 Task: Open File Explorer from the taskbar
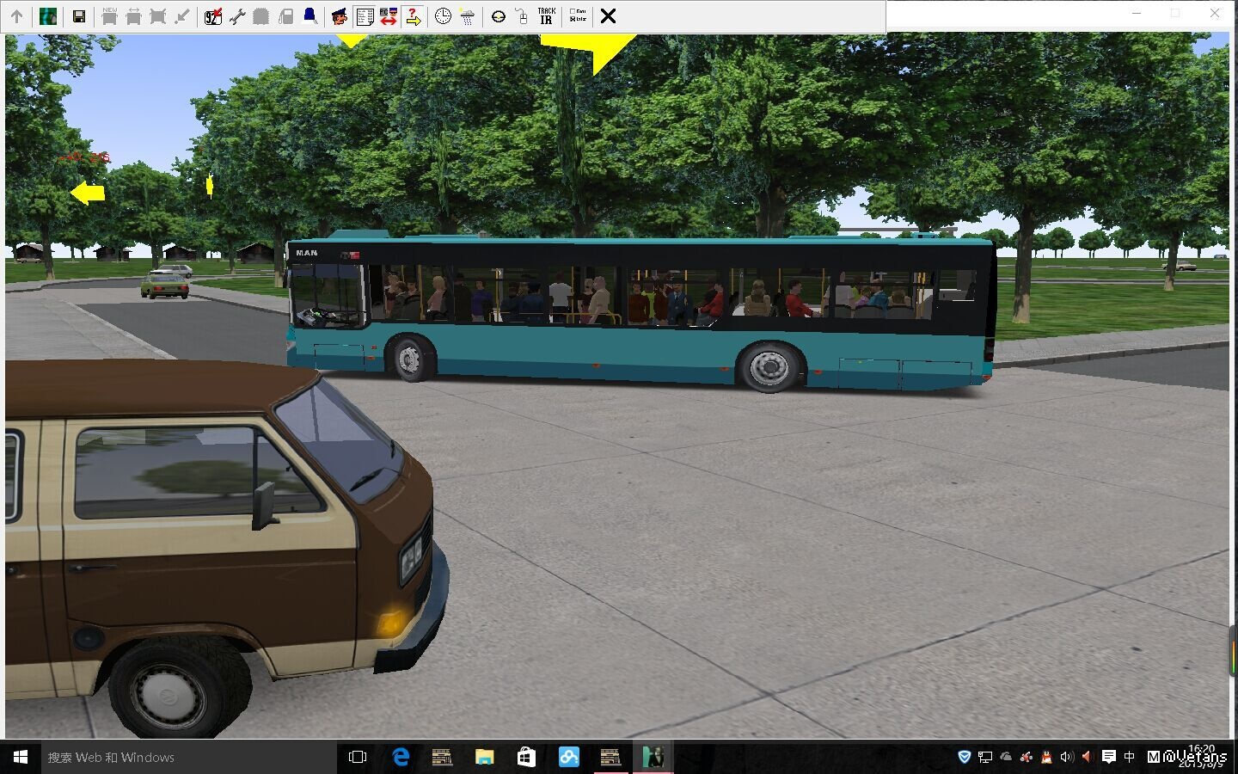coord(485,757)
